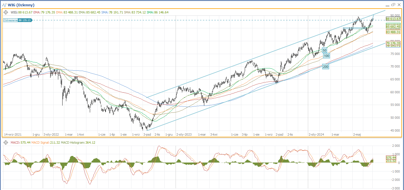The image size is (404, 190).
Task: Select the MACD: 575.44 legend entry
Action: click(x=21, y=142)
